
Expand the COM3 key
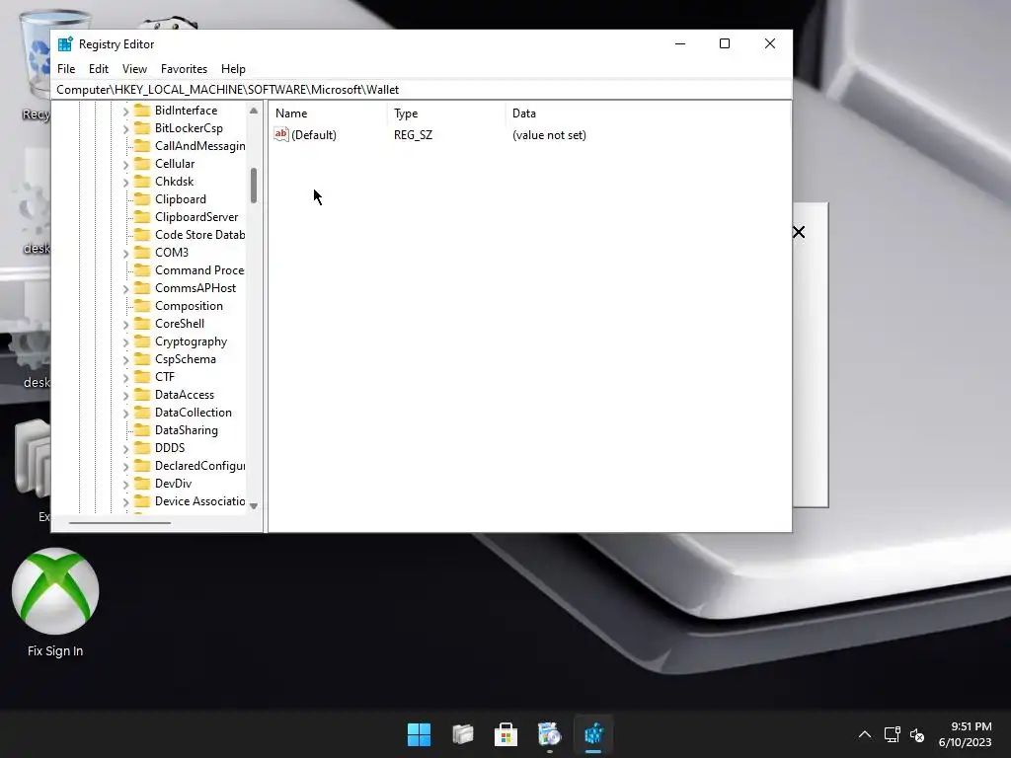point(125,254)
